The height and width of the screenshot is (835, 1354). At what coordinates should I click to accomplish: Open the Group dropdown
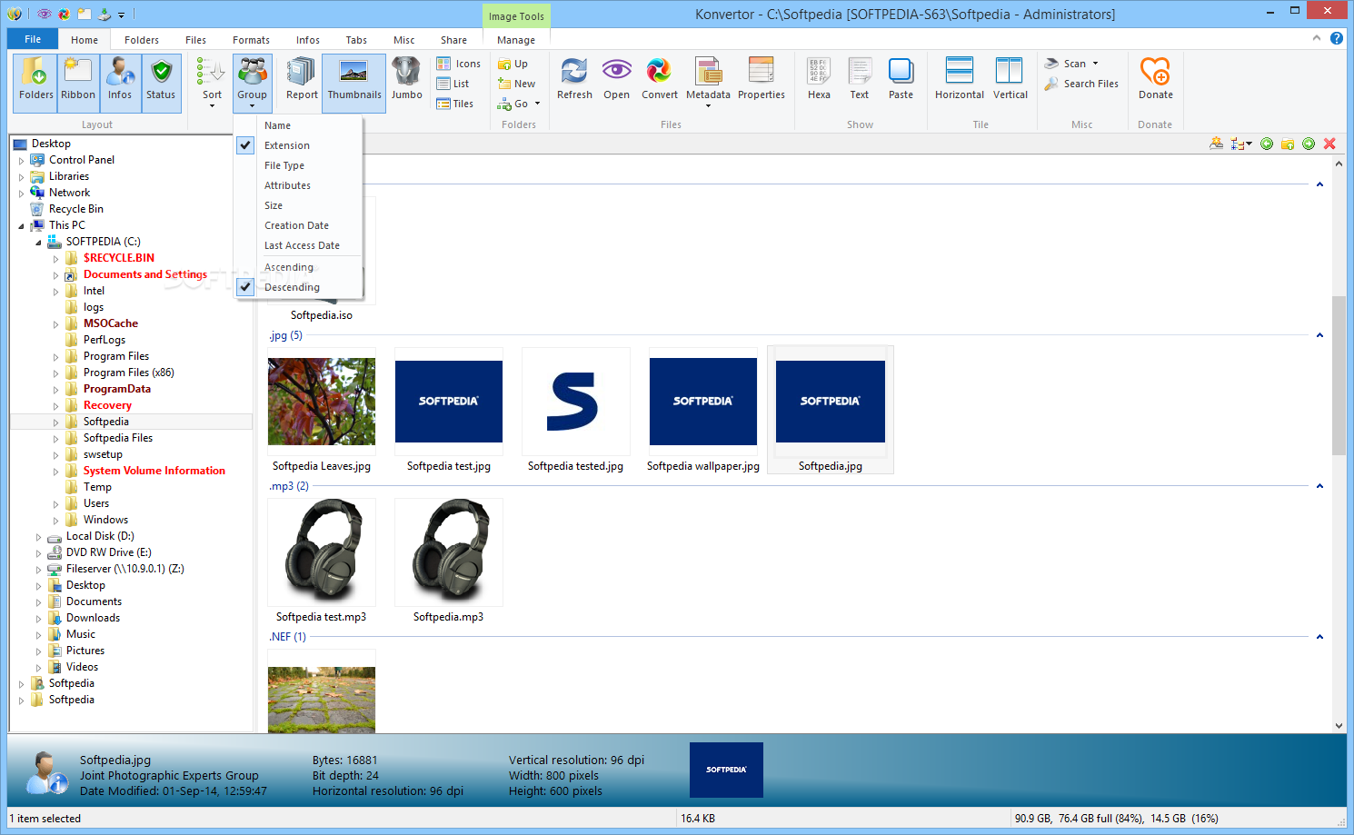[252, 83]
